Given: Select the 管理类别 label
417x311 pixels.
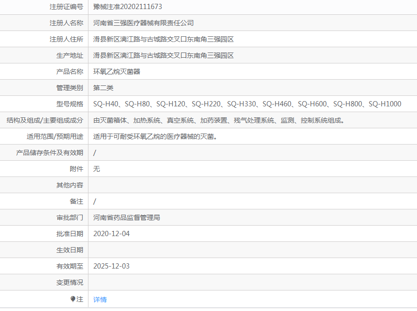Looking at the screenshot, I should click(x=70, y=88).
